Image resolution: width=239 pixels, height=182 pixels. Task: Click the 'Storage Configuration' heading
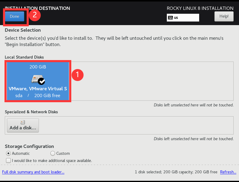tap(29, 146)
